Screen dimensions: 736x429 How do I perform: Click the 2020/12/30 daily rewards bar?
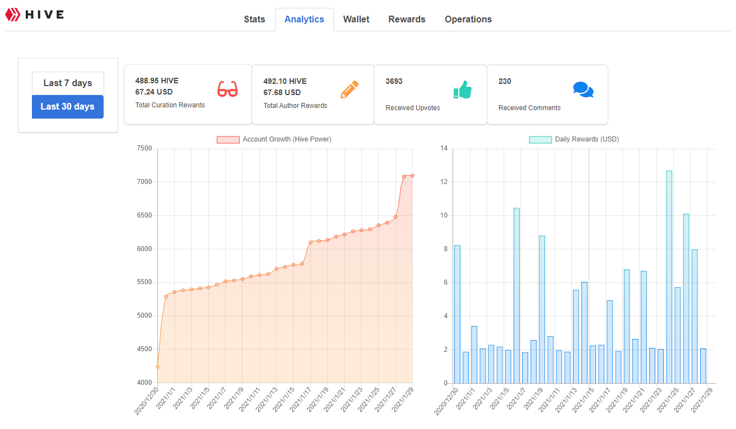point(457,314)
